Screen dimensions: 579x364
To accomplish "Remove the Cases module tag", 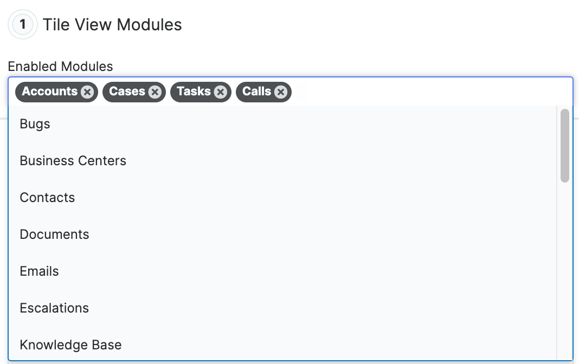I will click(155, 92).
